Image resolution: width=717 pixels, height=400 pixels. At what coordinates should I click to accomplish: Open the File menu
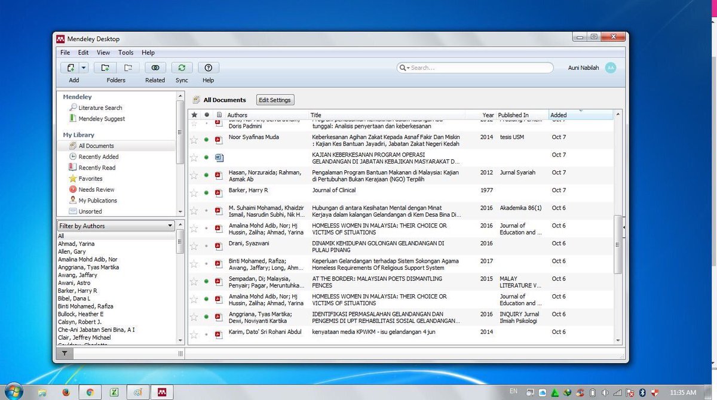[x=65, y=53]
